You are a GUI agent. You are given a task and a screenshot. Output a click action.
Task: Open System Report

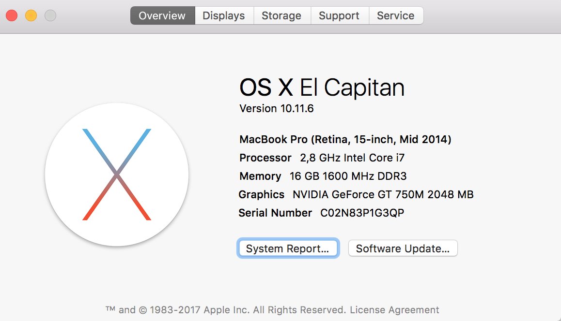click(x=288, y=248)
